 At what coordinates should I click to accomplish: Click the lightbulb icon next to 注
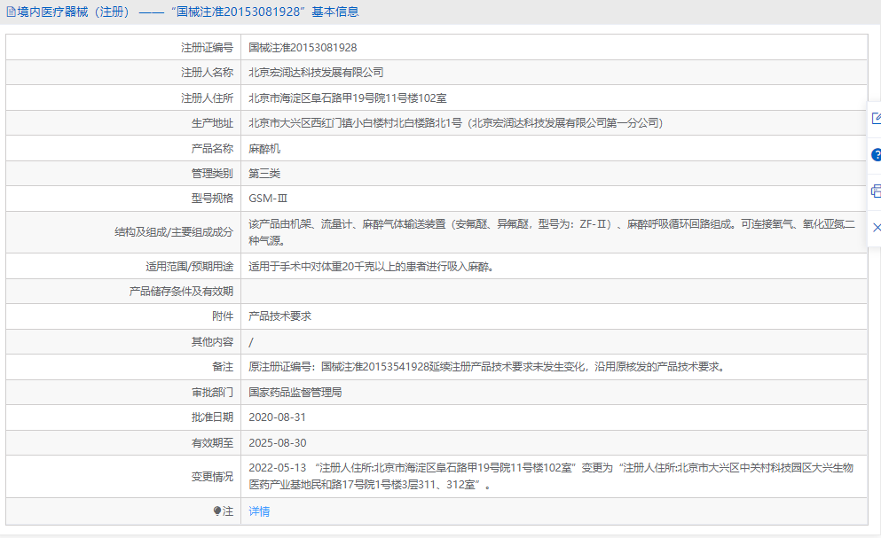point(217,511)
